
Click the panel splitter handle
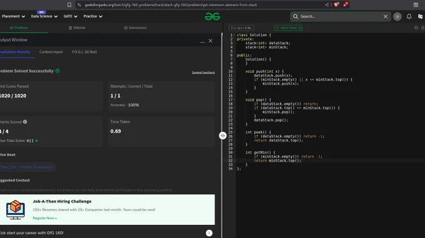tap(222, 135)
